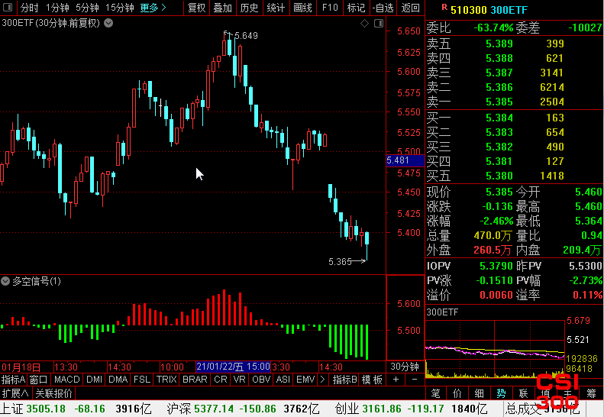This screenshot has width=604, height=417.
Task: Click the 5.481 price marker on axis
Action: (x=405, y=160)
